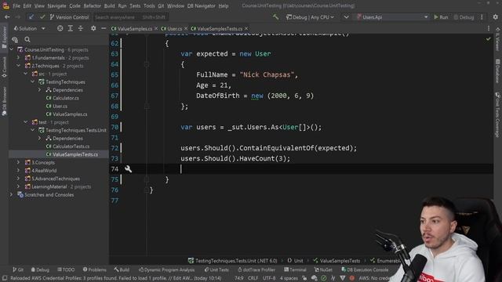Open the File menu
The image size is (502, 282).
coord(16,5)
